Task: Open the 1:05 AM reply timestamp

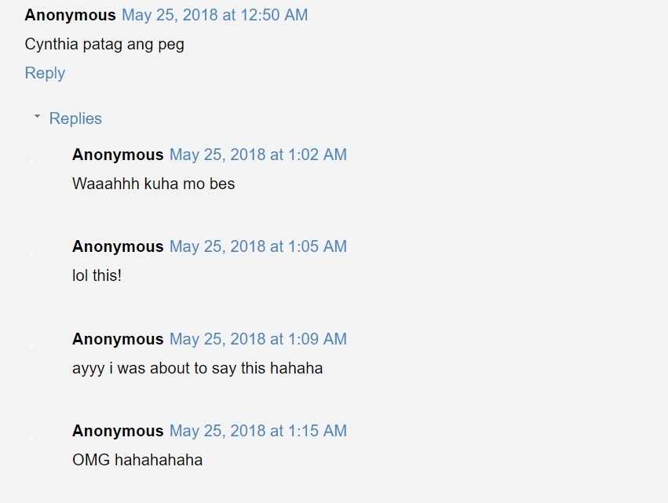Action: coord(258,246)
